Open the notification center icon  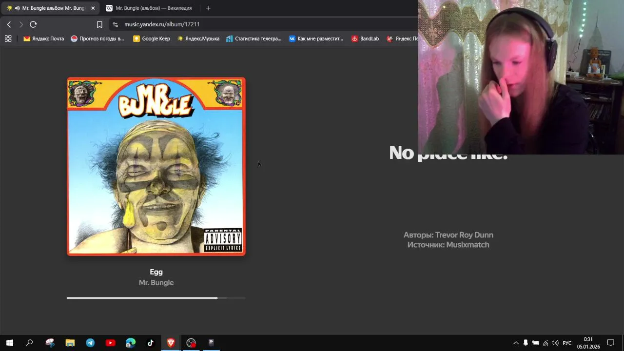611,343
